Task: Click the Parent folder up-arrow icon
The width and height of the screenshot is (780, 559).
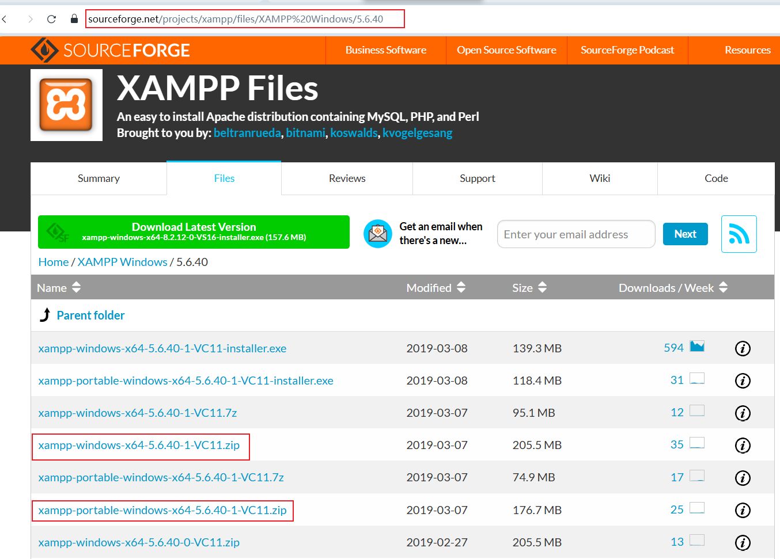Action: point(45,315)
